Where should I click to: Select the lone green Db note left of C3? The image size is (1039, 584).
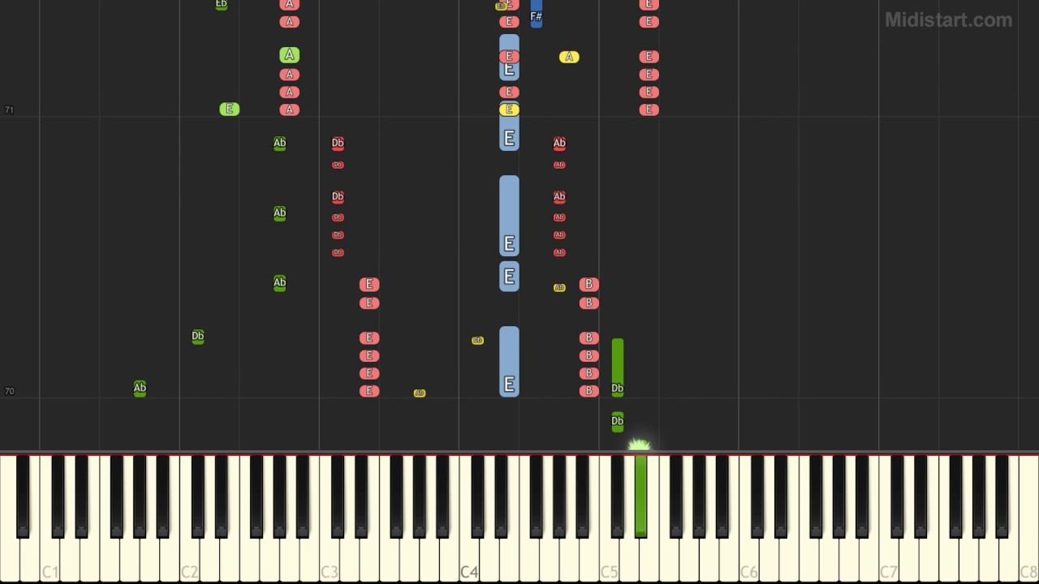[x=198, y=336]
